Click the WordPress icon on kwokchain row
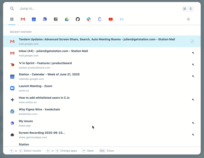204x158 pixels. tap(12, 111)
